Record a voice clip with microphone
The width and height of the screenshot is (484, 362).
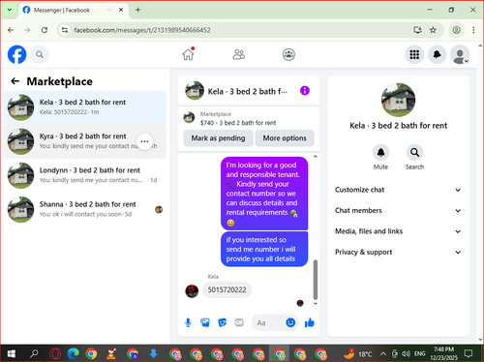[188, 322]
